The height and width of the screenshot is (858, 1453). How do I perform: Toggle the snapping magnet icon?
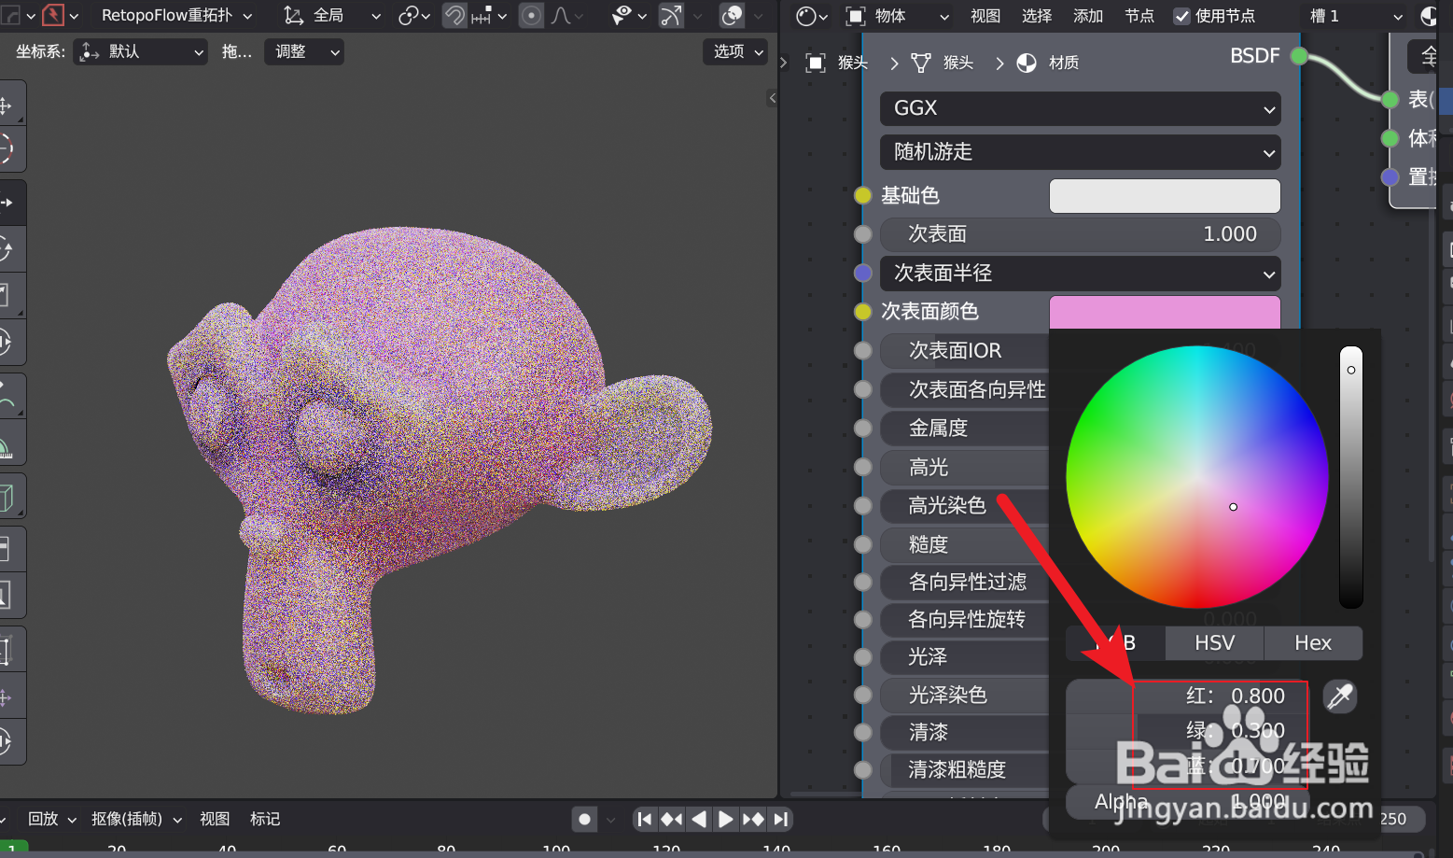[x=454, y=16]
